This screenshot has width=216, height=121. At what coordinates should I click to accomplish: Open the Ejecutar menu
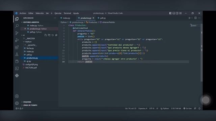58,13
